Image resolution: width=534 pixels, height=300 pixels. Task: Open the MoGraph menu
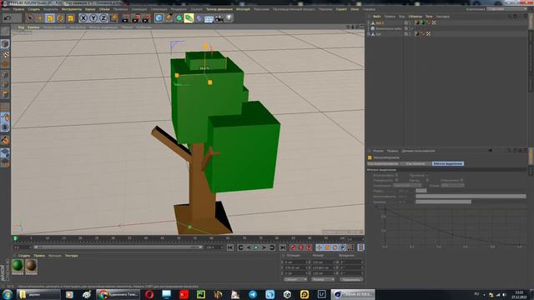(243, 9)
